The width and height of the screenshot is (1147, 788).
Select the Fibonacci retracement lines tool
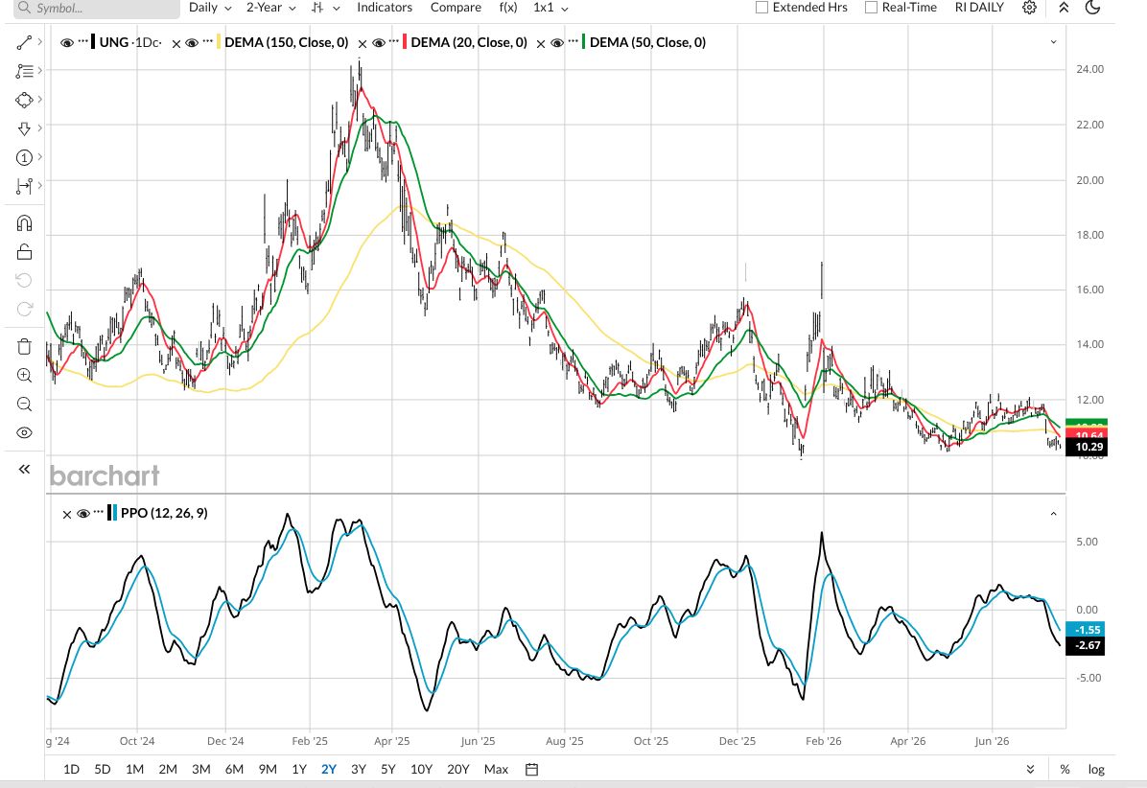pos(24,71)
